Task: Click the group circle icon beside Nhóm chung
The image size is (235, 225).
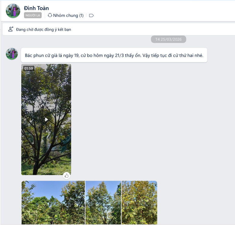Action: point(50,15)
